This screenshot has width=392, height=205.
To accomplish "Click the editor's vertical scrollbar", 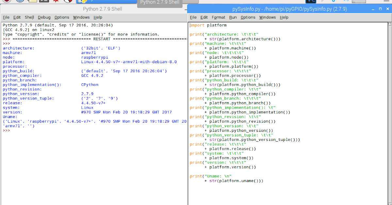I will coord(390,98).
